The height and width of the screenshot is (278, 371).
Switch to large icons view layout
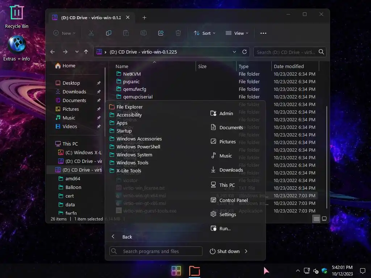(324, 219)
